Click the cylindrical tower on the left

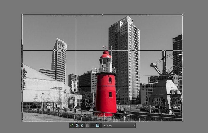(x=60, y=60)
